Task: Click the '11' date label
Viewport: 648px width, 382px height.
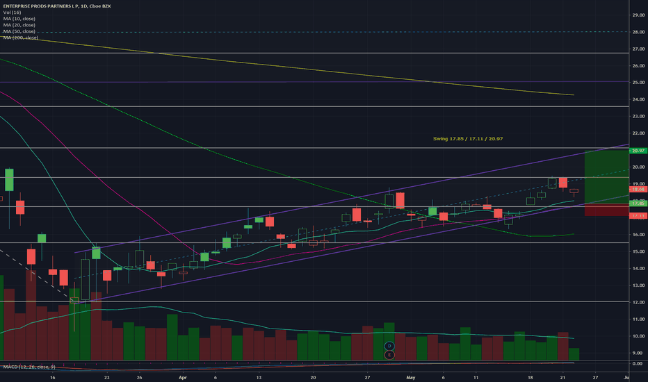Action: point(476,377)
